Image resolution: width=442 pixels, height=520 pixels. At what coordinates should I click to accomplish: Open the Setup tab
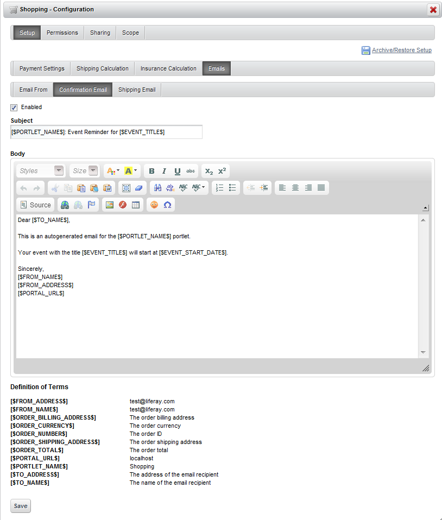pos(27,33)
